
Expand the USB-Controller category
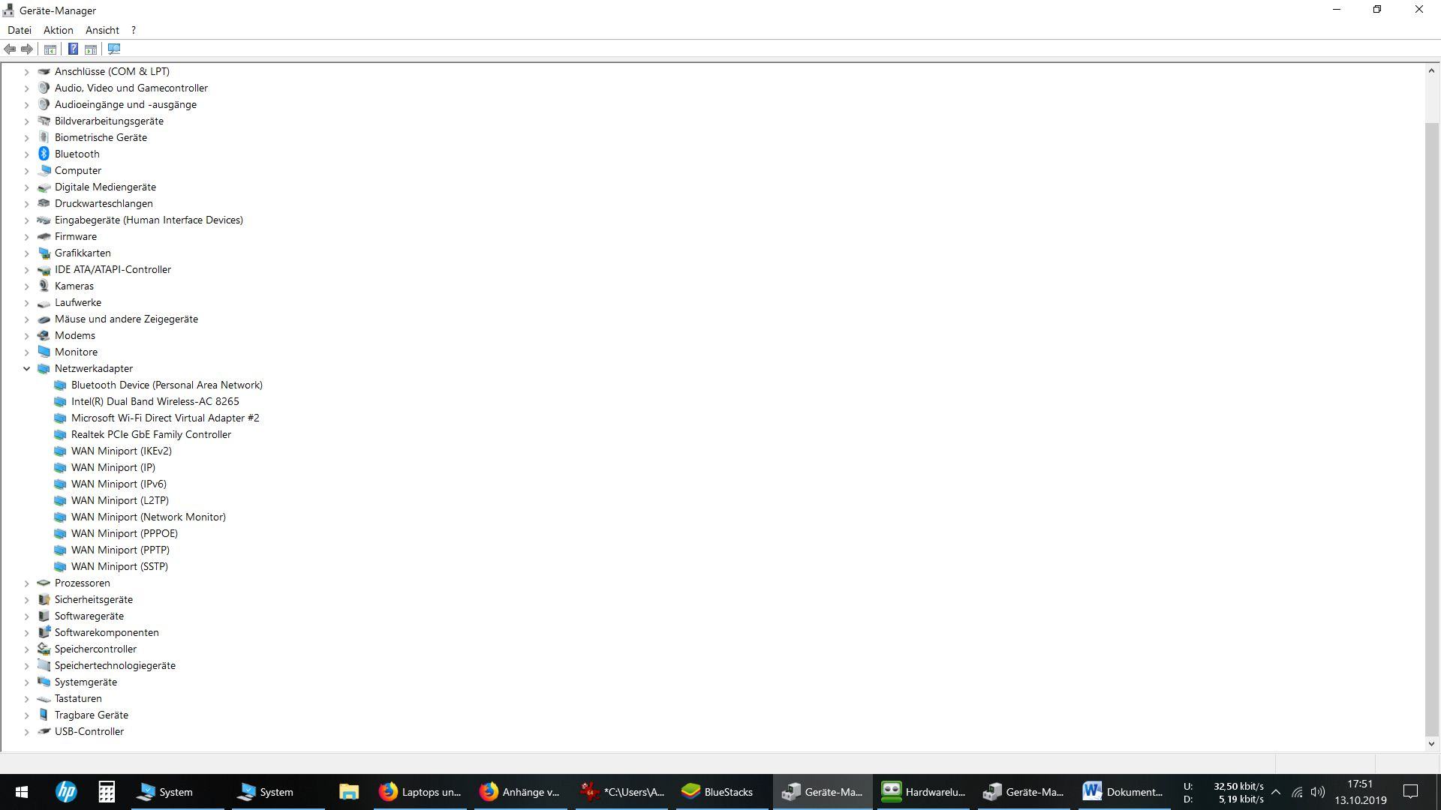click(26, 731)
